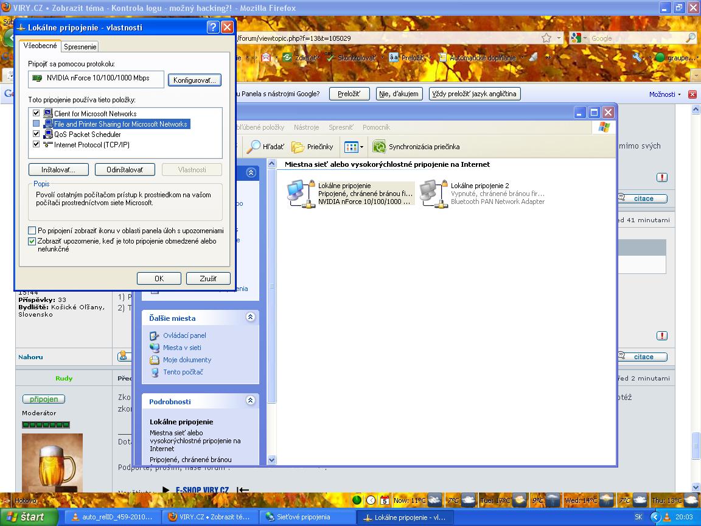
Task: Open the Hľadať search toolbar icon
Action: (254, 147)
